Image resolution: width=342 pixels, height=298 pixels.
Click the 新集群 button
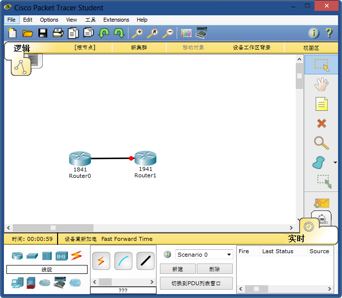point(139,47)
